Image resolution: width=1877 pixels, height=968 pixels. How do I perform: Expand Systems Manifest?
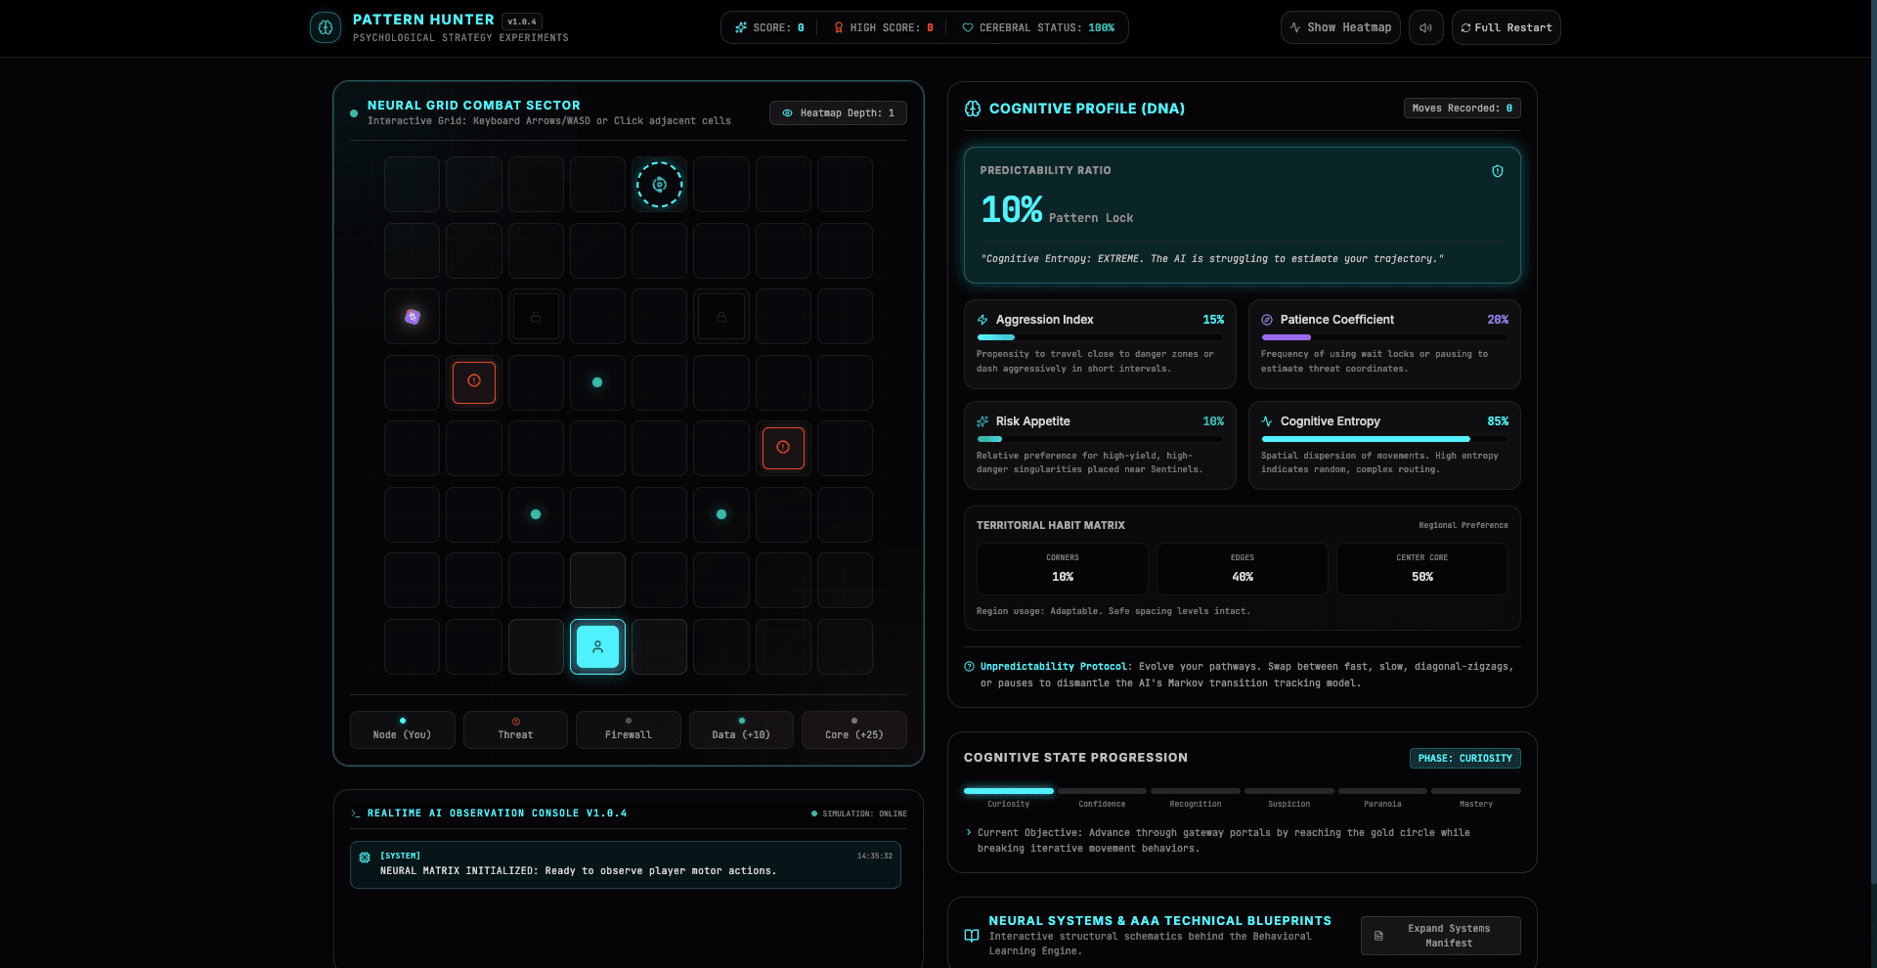1440,936
